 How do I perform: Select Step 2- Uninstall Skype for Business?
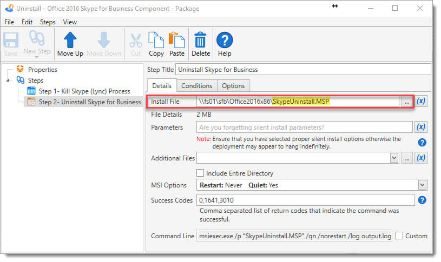coord(90,102)
